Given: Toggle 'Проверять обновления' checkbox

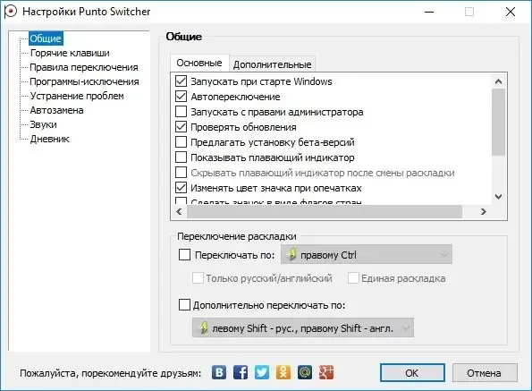Looking at the screenshot, I should click(x=181, y=127).
